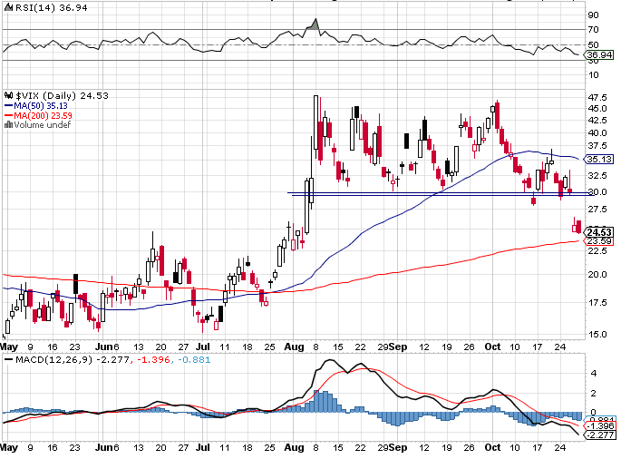Select the RSI(14) 36.94 label
This screenshot has height=459, width=621.
click(52, 7)
